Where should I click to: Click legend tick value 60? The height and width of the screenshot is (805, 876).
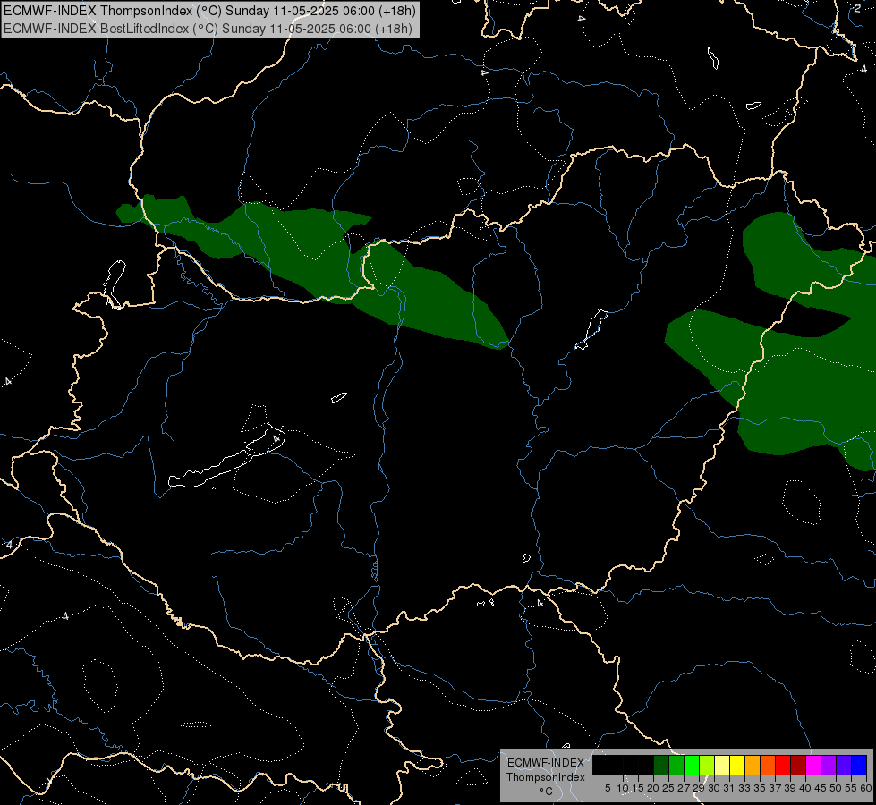[866, 788]
